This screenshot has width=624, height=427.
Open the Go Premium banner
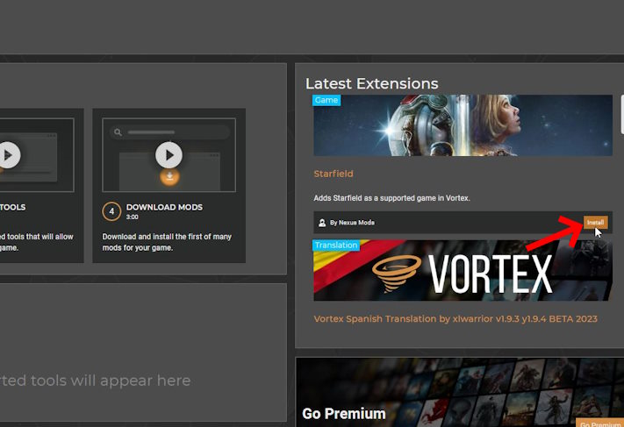(461, 392)
